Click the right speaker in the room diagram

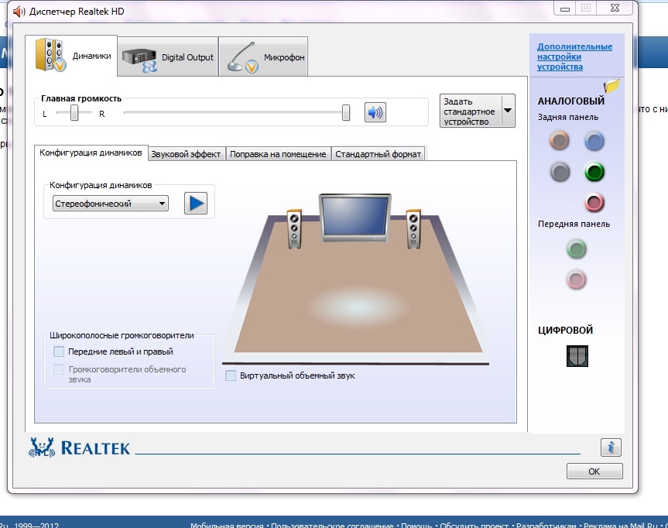(413, 228)
